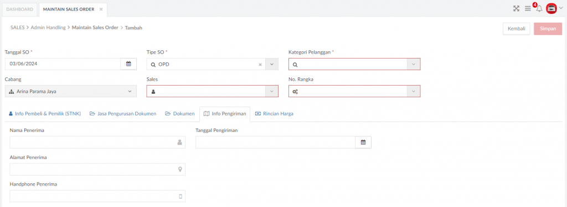Switch to Info Pembeli & Pemilik (STNK) tab
The image size is (567, 207).
(44, 114)
